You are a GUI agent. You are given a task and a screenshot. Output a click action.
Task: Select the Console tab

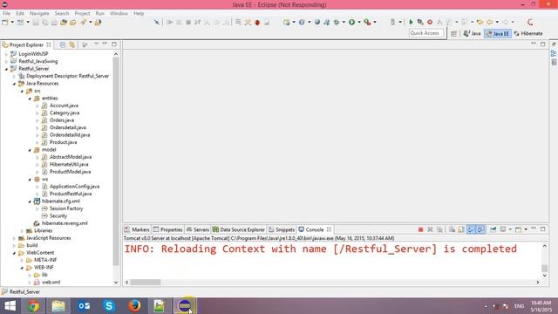coord(314,229)
